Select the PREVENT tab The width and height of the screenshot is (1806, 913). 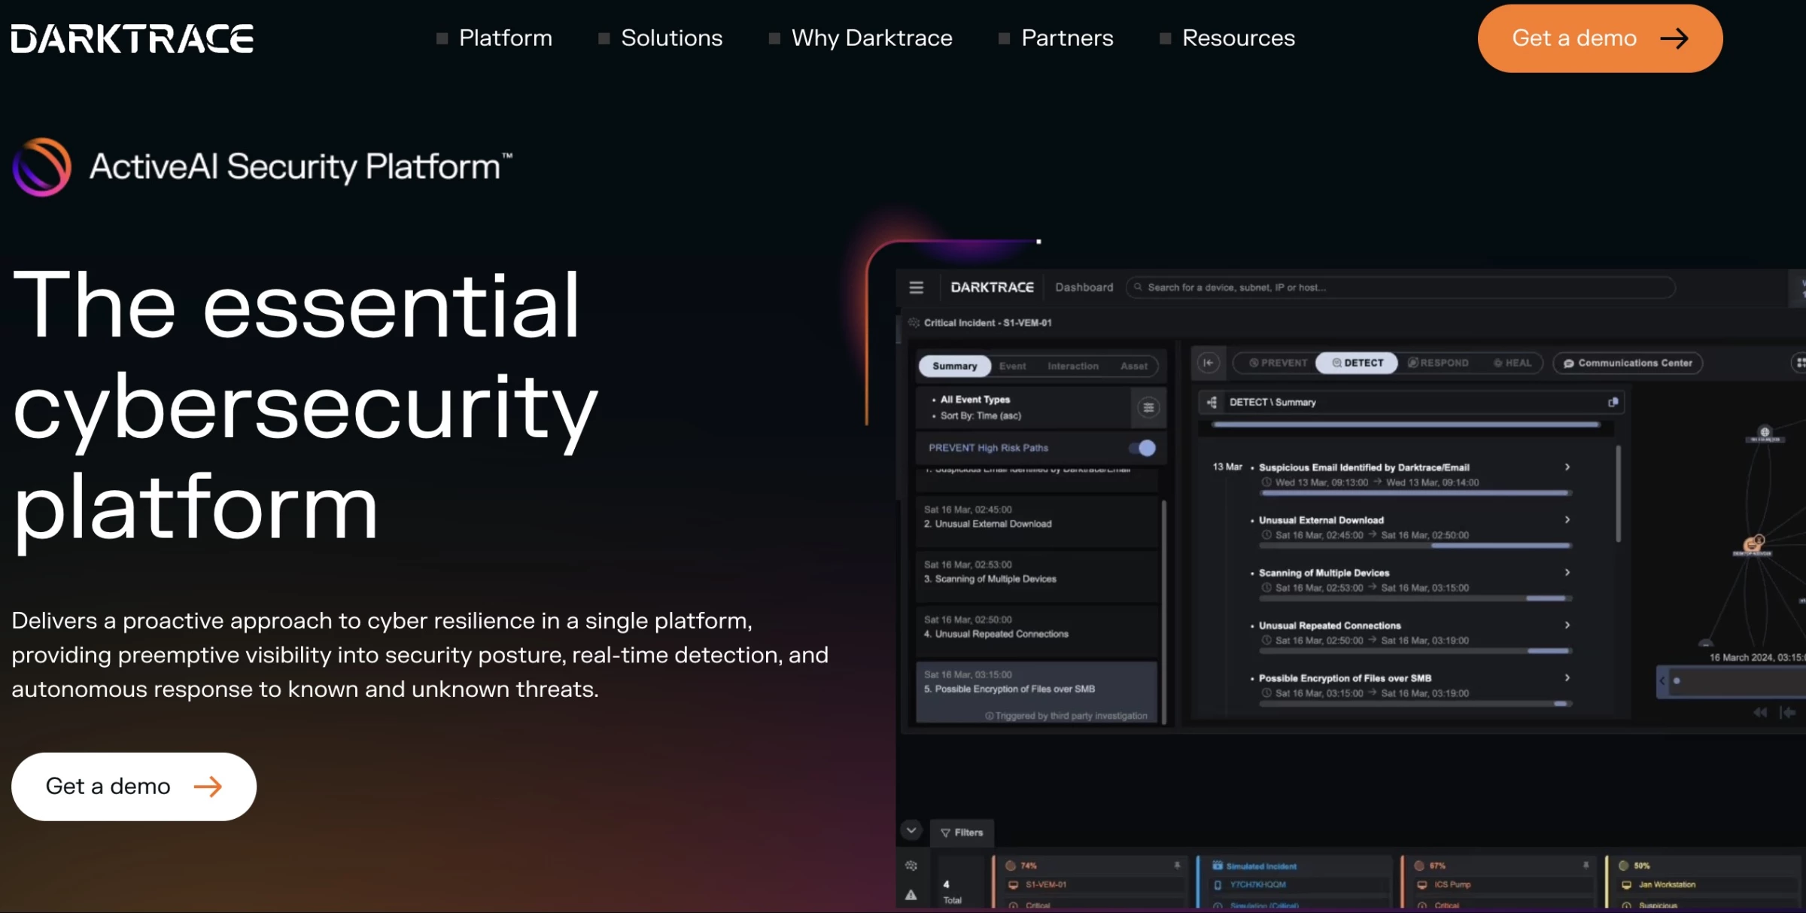click(1278, 363)
